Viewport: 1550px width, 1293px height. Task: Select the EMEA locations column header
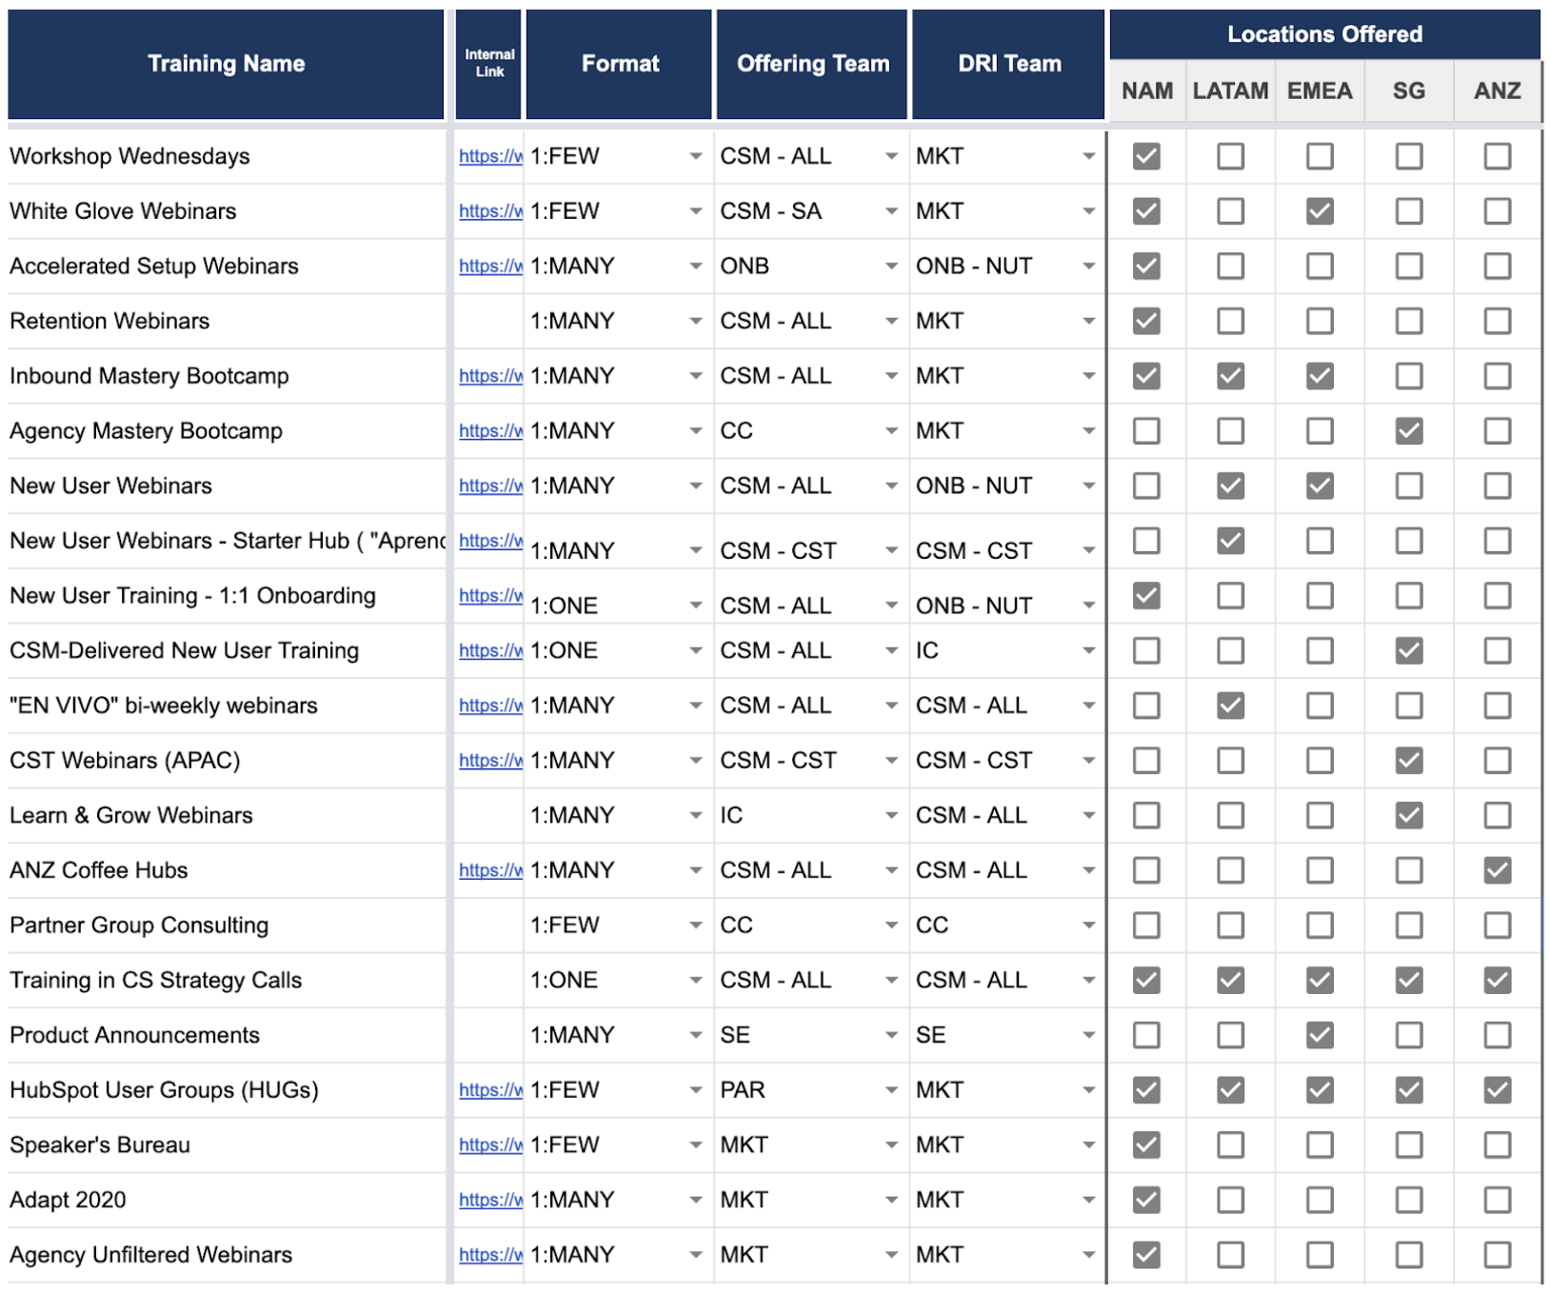tap(1319, 91)
